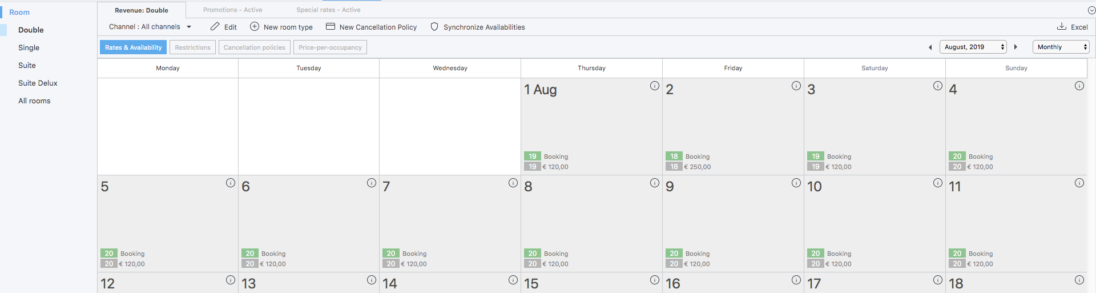Click the circled chevron at top right

click(x=1091, y=10)
